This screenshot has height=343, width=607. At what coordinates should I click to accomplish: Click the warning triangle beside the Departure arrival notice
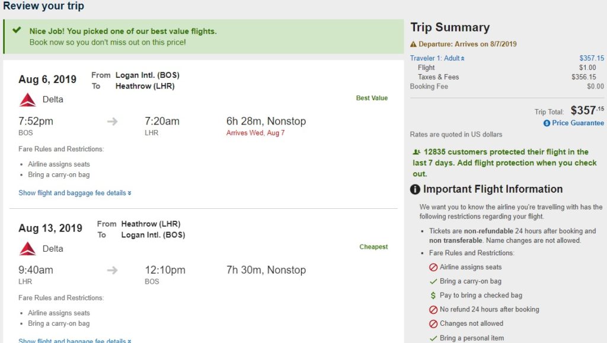pos(414,45)
